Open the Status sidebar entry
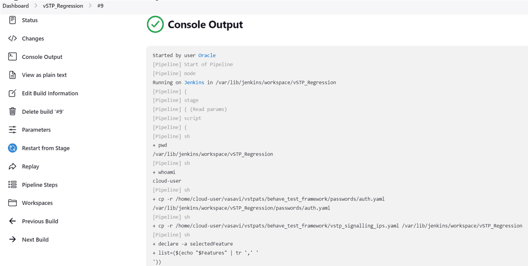The image size is (528, 266). click(x=30, y=20)
